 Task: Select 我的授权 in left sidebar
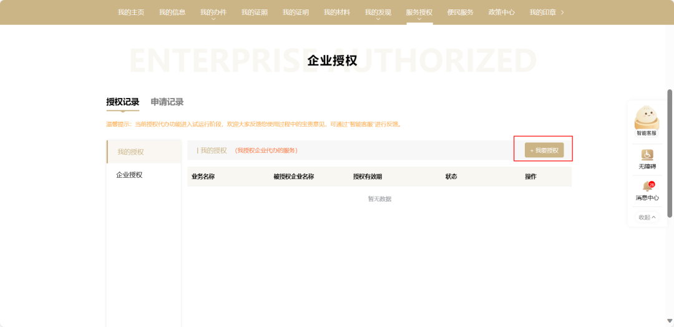[x=131, y=152]
